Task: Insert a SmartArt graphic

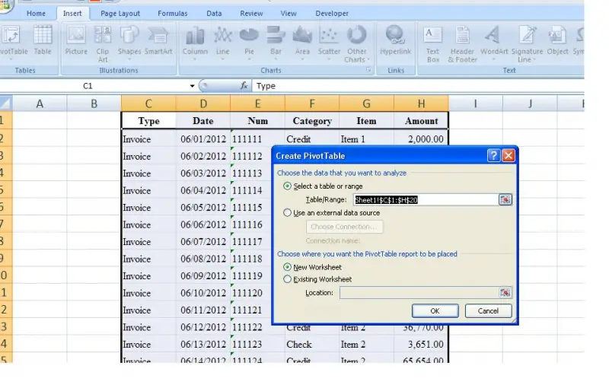Action: click(158, 40)
